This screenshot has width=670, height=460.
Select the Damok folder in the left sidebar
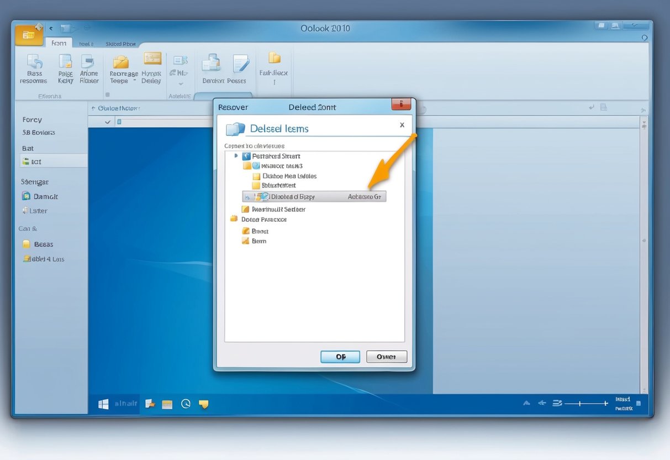[41, 196]
